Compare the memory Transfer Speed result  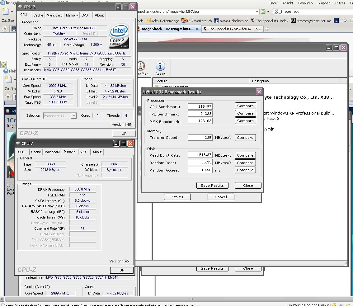pyautogui.click(x=245, y=138)
